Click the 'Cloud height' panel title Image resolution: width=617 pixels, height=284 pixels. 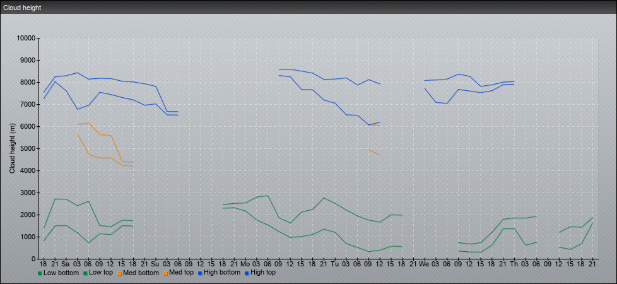(x=22, y=8)
